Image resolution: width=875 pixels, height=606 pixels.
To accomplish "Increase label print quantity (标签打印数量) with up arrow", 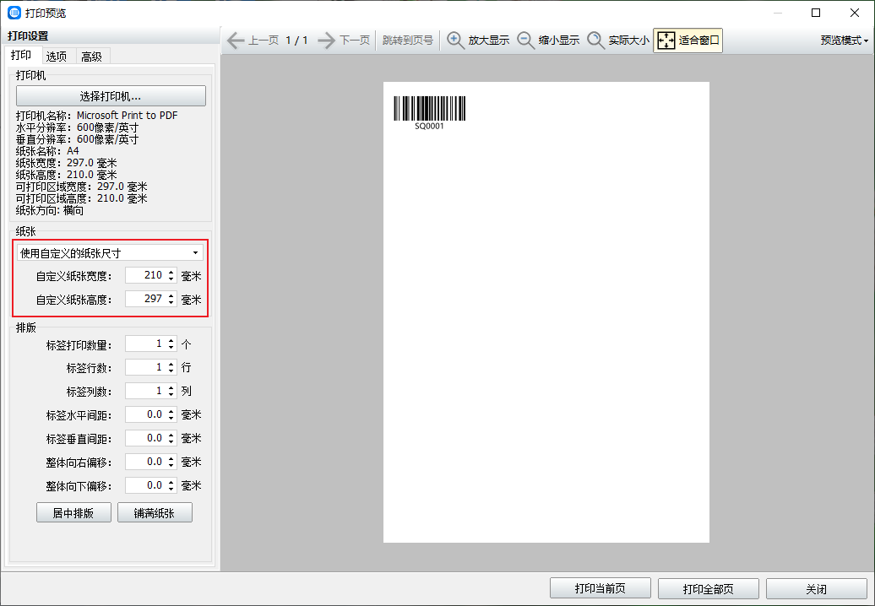I will pos(171,341).
